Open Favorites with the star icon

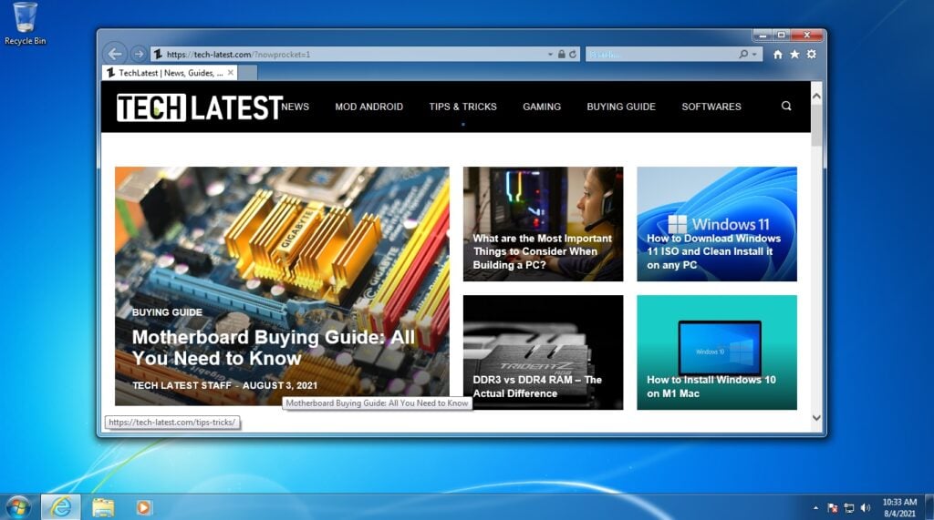(x=794, y=54)
